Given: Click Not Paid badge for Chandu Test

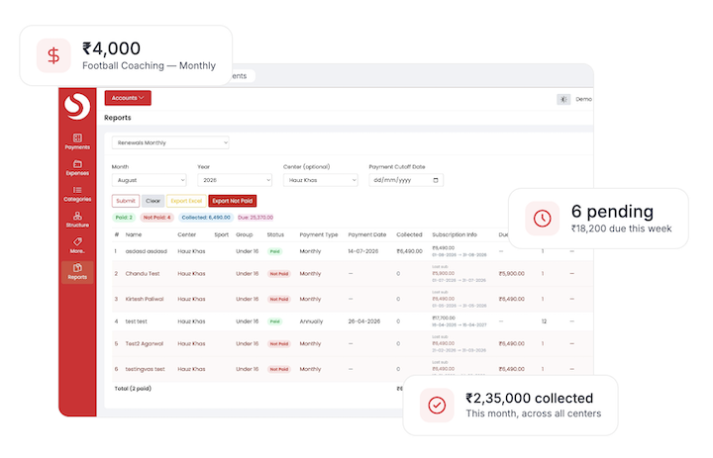Looking at the screenshot, I should (279, 274).
